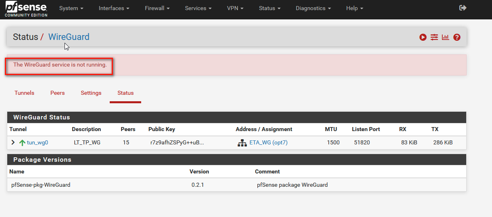Click the ETA_WG (opt7) assignment link
The height and width of the screenshot is (217, 492).
pyautogui.click(x=268, y=142)
